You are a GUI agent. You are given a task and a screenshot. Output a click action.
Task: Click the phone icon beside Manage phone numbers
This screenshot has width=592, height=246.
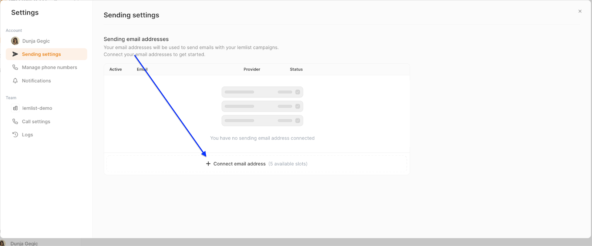click(15, 67)
